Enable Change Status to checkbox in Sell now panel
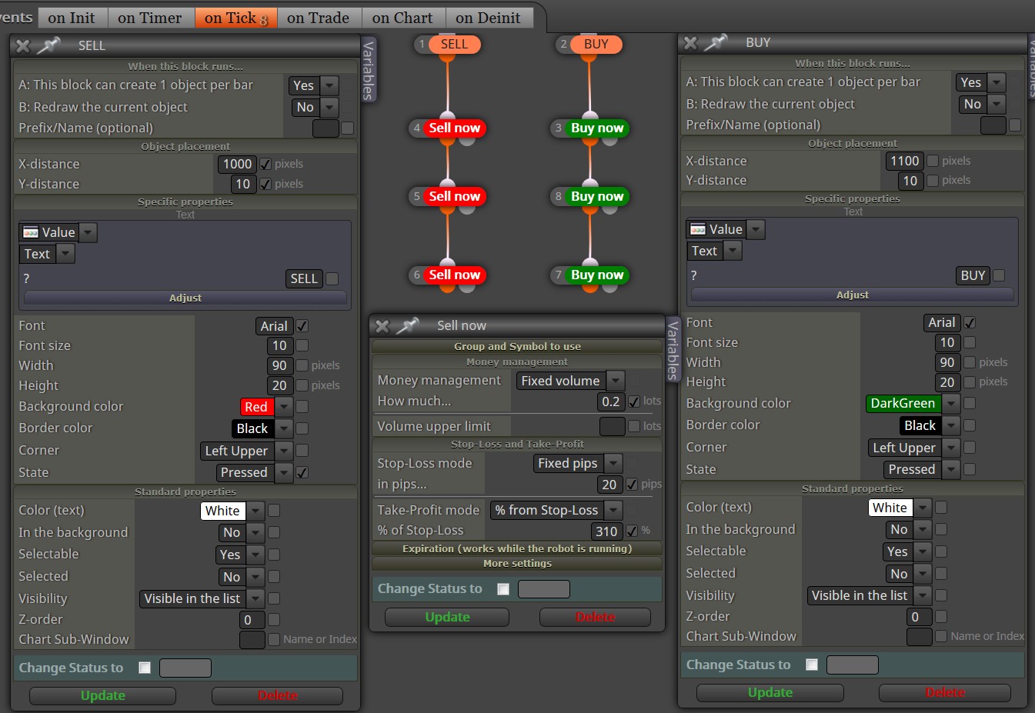Viewport: 1035px width, 713px height. coord(503,589)
